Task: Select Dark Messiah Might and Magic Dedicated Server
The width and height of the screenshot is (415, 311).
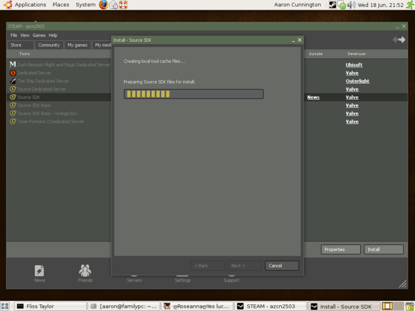Action: [x=63, y=65]
